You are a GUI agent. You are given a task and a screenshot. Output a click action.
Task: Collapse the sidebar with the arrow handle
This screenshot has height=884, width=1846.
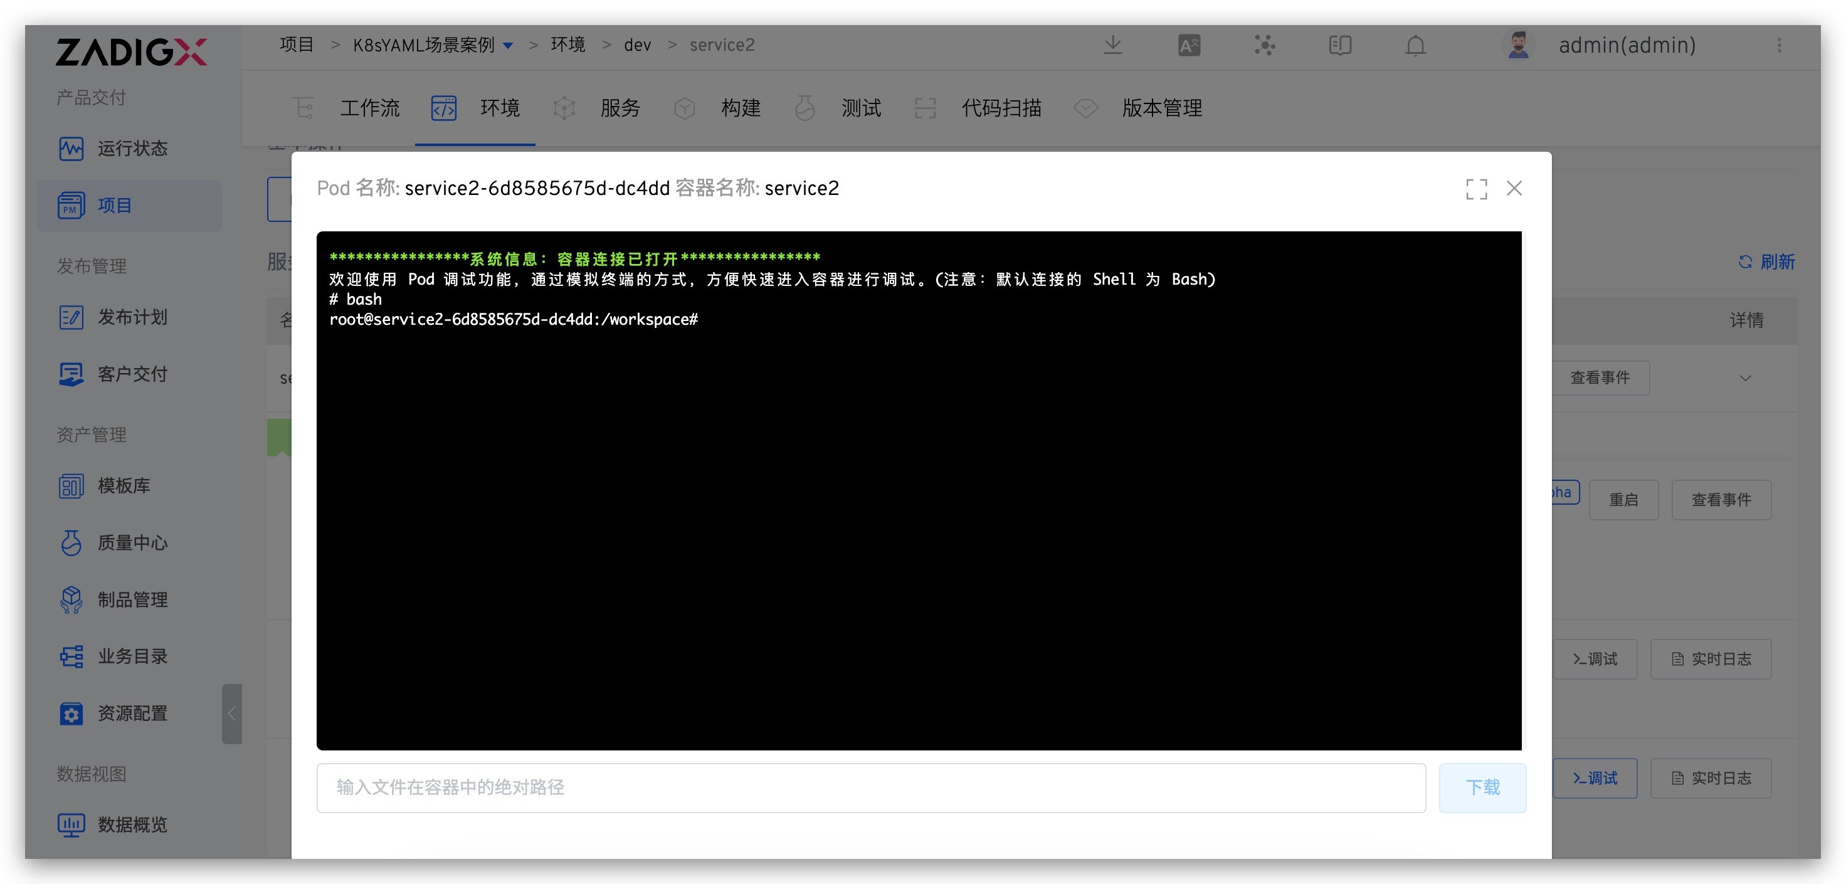tap(231, 713)
